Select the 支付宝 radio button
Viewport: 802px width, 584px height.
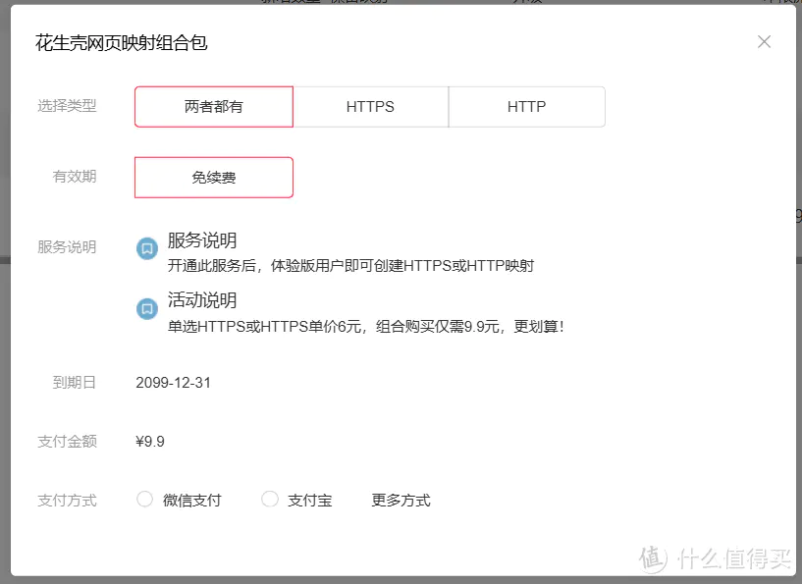click(x=270, y=500)
